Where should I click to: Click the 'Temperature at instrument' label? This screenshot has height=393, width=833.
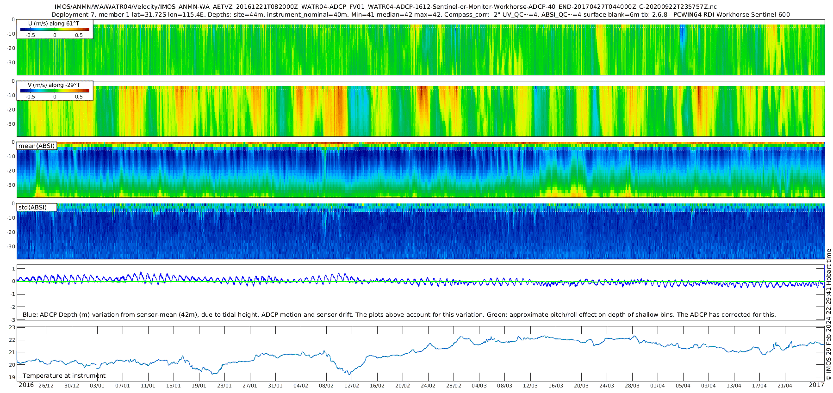point(64,376)
